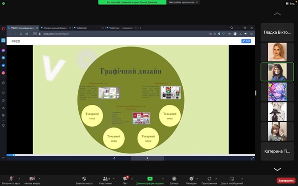This screenshot has height=186, width=298.
Task: Click the green encryption shield icon
Action: coord(3,3)
